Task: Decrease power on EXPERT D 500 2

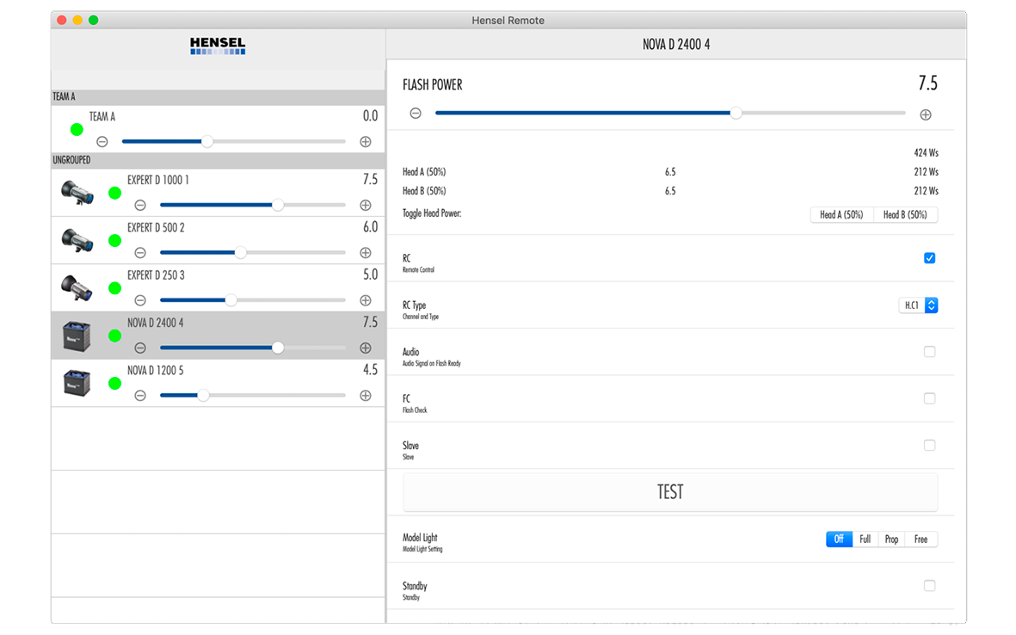Action: pyautogui.click(x=140, y=253)
